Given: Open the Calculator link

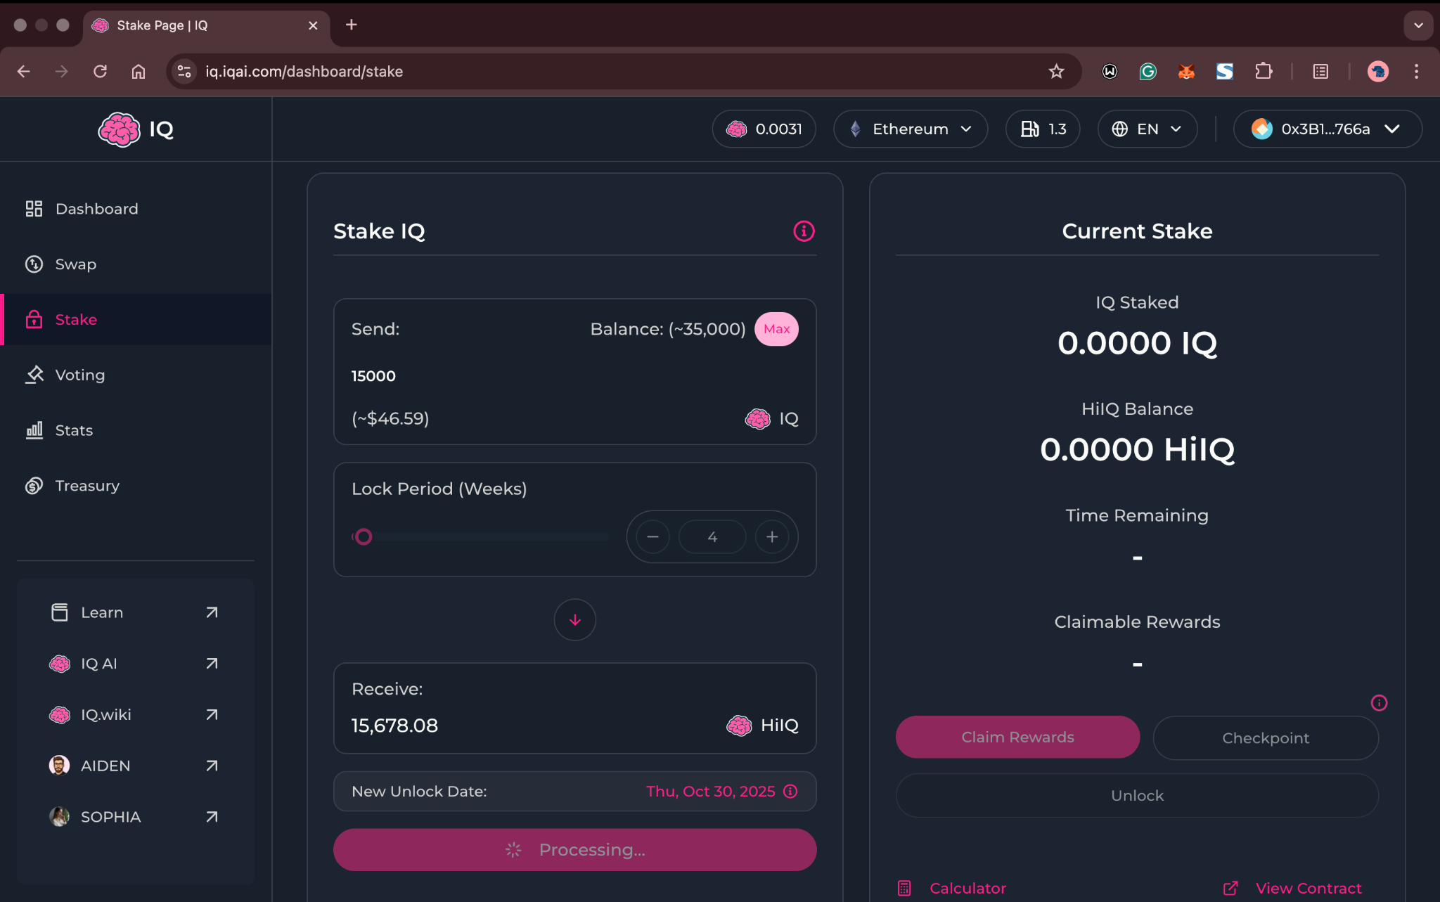Looking at the screenshot, I should pos(967,888).
